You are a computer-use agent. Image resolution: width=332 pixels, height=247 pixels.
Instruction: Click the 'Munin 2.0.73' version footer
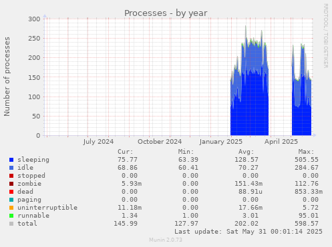[166, 240]
